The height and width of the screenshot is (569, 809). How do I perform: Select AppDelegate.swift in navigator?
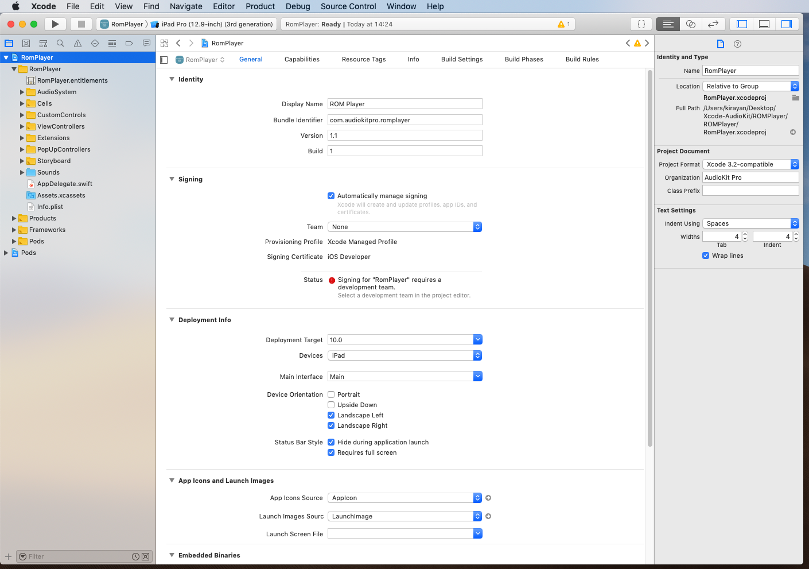(x=65, y=184)
